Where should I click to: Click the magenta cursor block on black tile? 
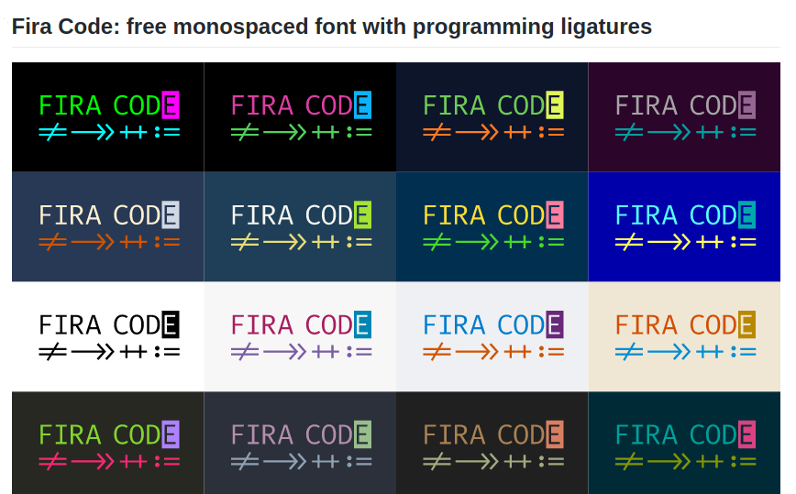(171, 105)
